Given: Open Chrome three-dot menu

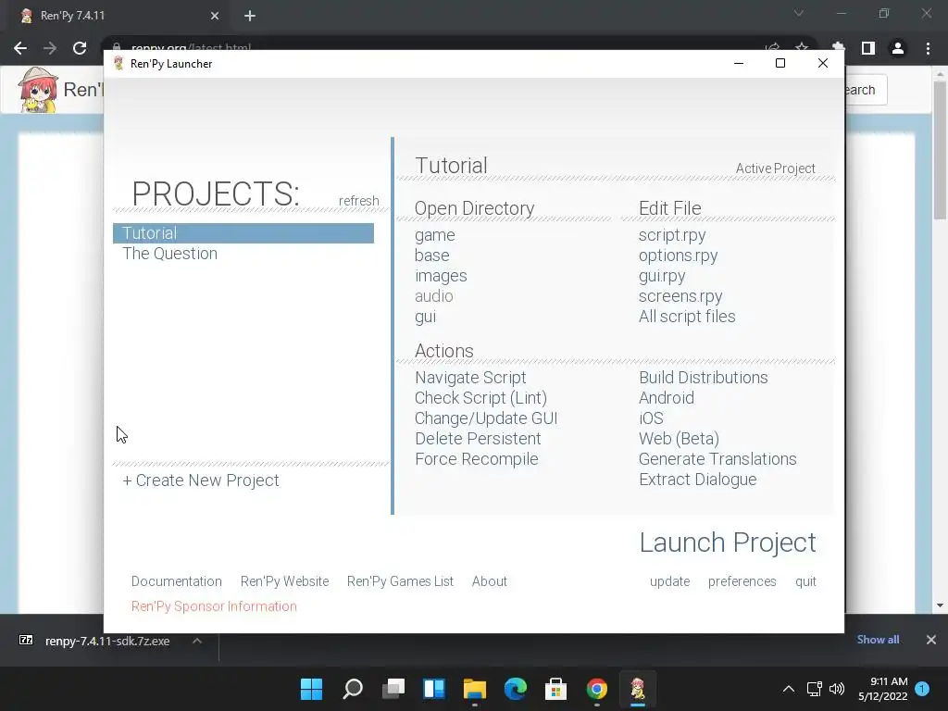Looking at the screenshot, I should [x=928, y=48].
